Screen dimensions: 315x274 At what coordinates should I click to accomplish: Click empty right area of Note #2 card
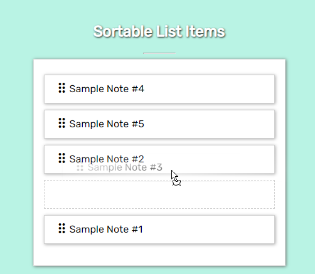(x=230, y=159)
